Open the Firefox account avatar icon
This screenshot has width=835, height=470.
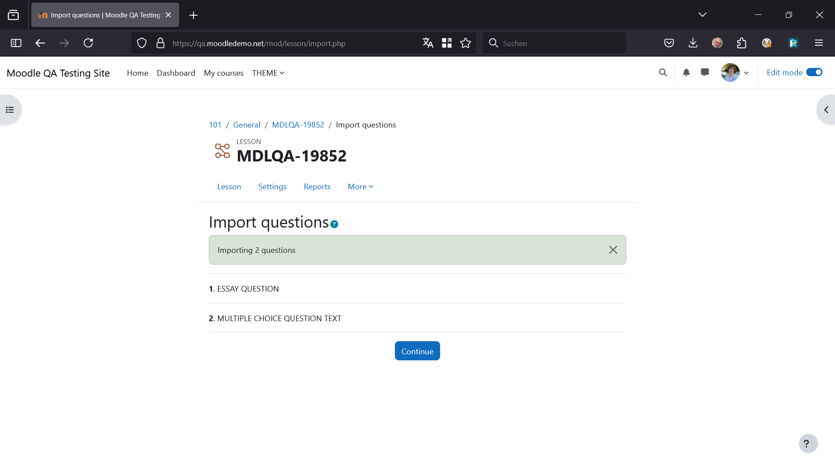coord(718,43)
